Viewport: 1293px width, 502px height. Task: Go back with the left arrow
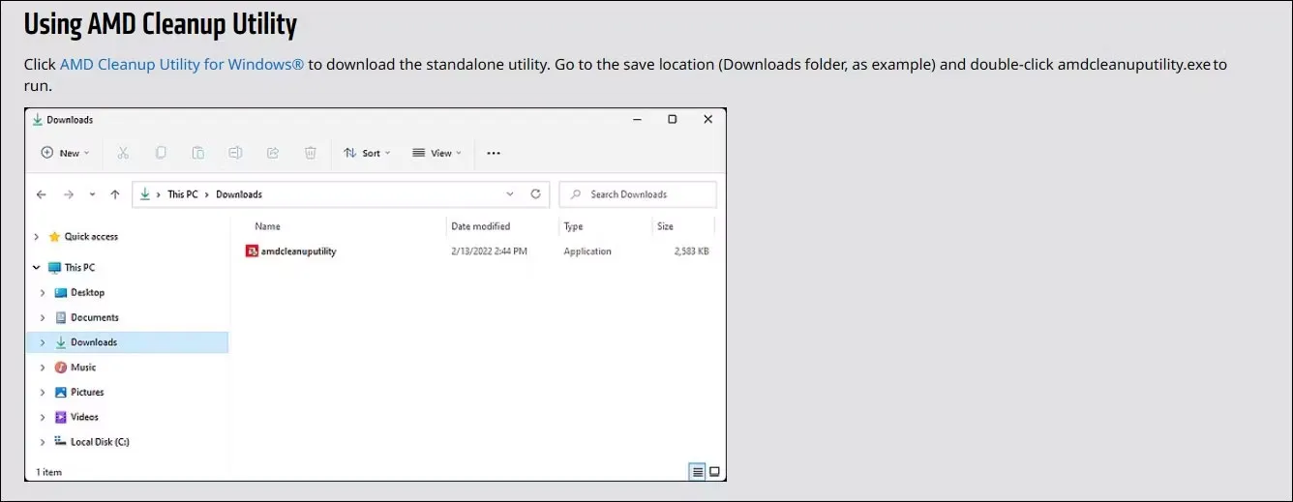[x=41, y=194]
